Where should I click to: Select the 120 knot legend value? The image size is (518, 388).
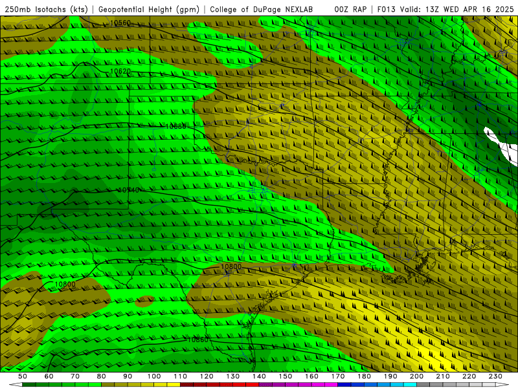click(x=207, y=376)
